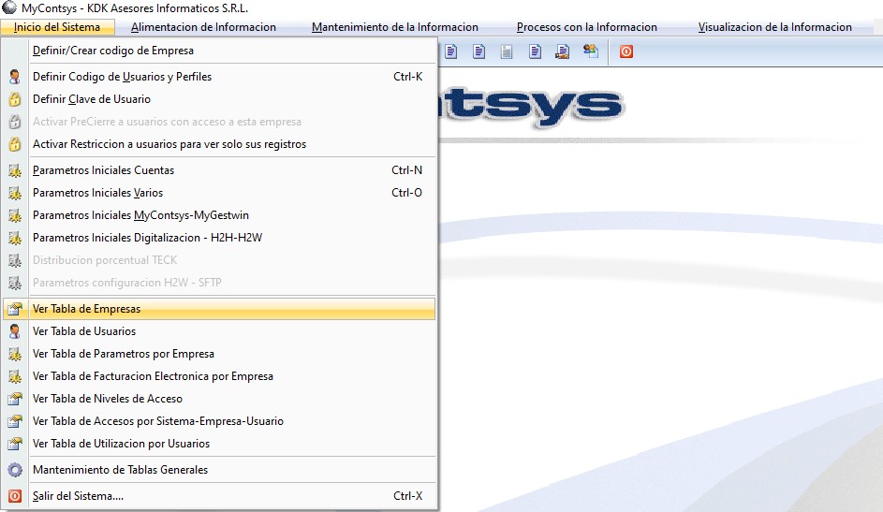Click the MyContsys app icon in the title bar
Screen dimensions: 883x512
[x=9, y=7]
